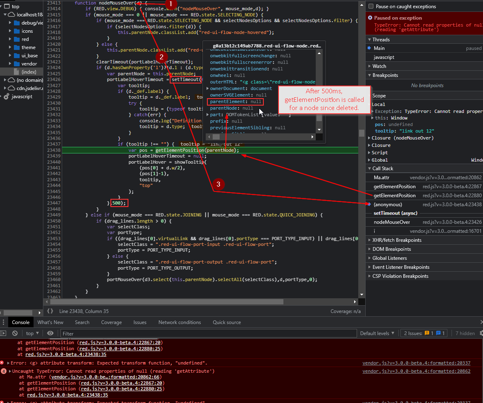483x403 pixels.
Task: Open the vendor.js formatted:20862 link
Action: (416, 371)
